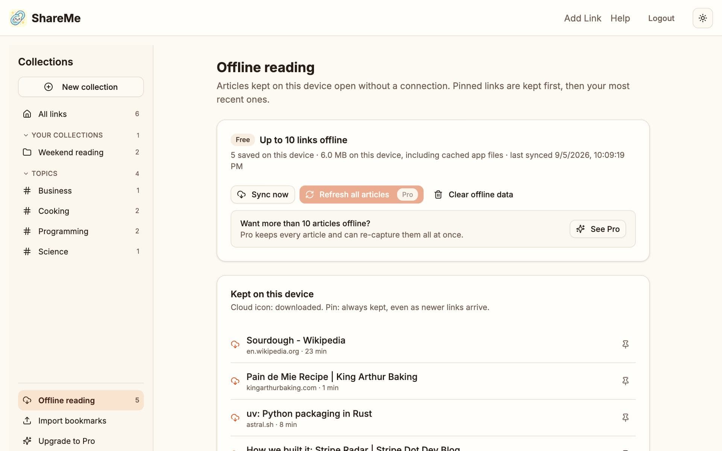722x451 pixels.
Task: Click the 'astral.sh · 8 min' text
Action: point(272,425)
